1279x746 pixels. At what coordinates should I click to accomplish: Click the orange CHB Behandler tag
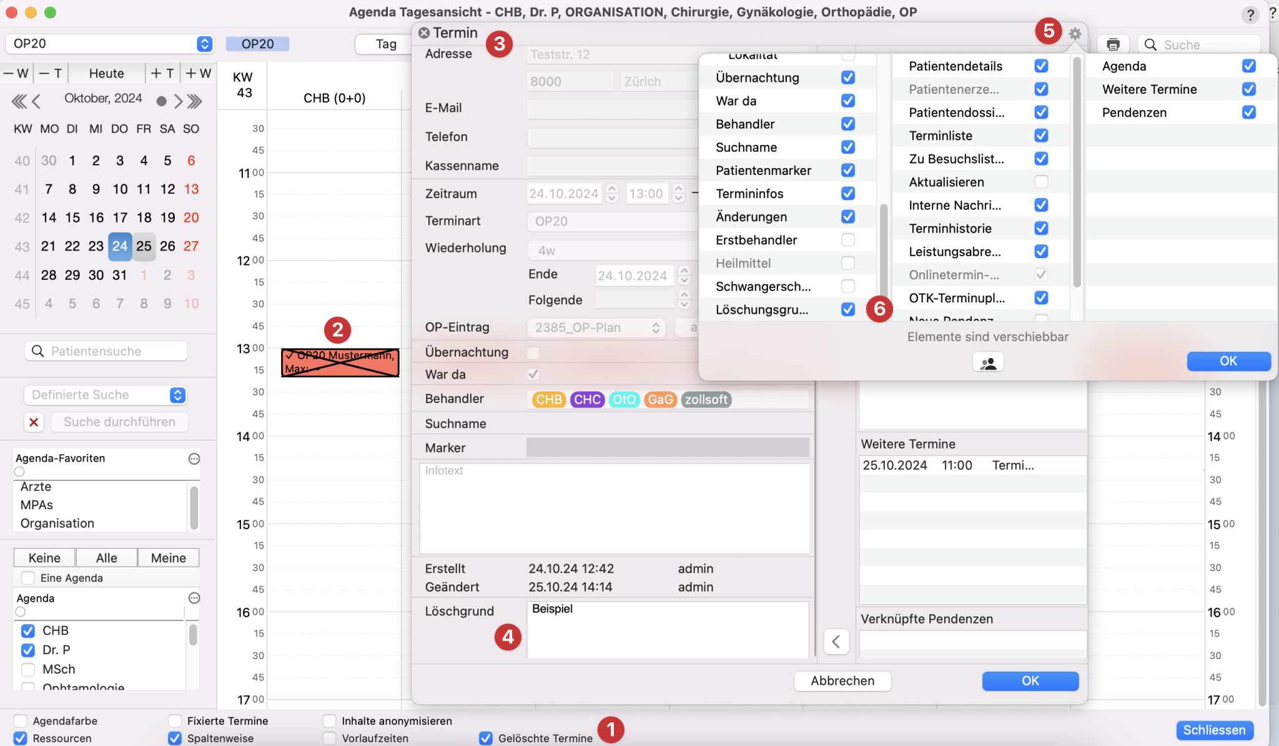point(548,399)
